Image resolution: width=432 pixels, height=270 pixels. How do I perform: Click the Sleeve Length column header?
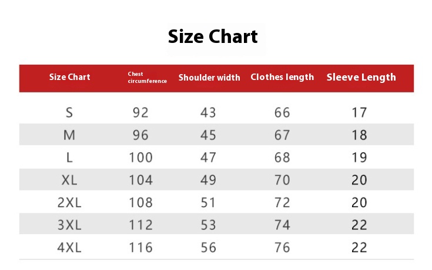[361, 77]
